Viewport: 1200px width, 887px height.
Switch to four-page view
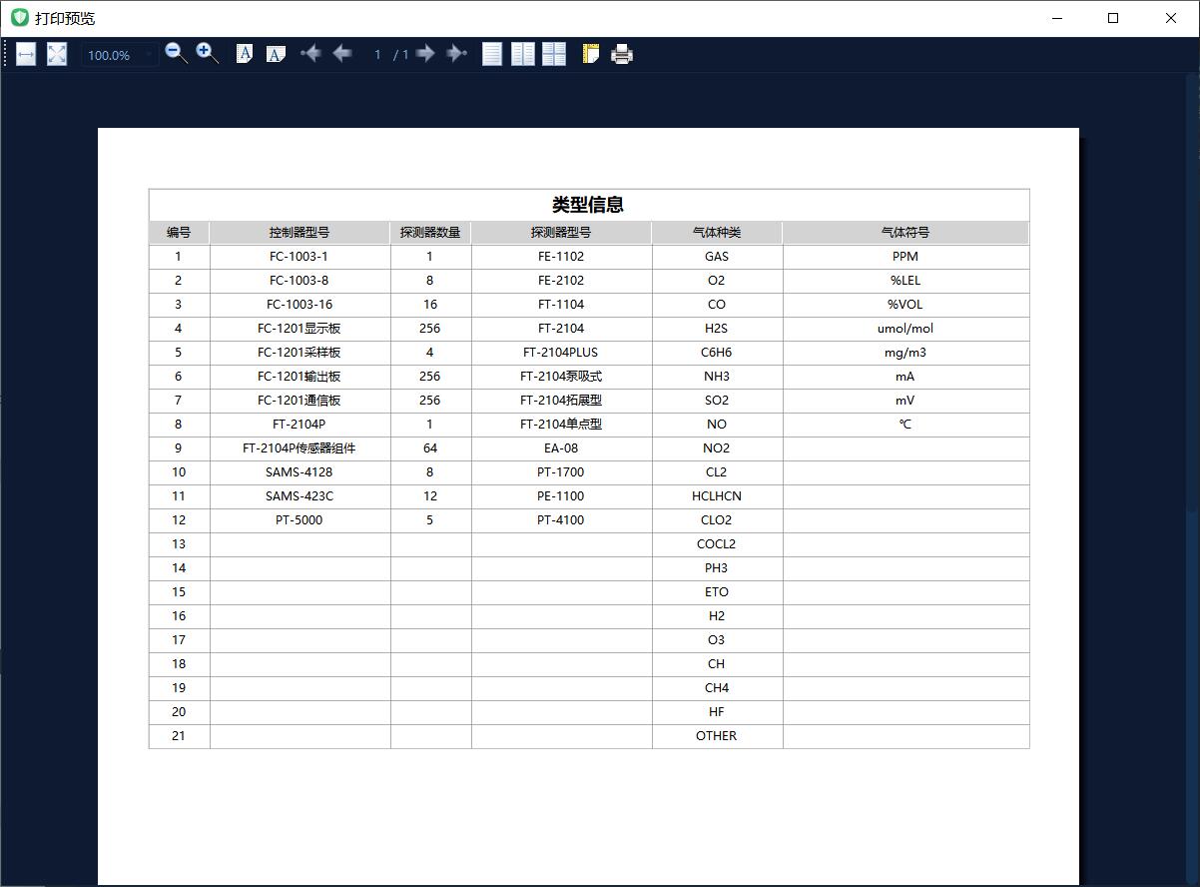coord(554,54)
